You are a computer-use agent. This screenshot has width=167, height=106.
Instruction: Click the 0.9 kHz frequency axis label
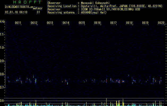click(2, 61)
